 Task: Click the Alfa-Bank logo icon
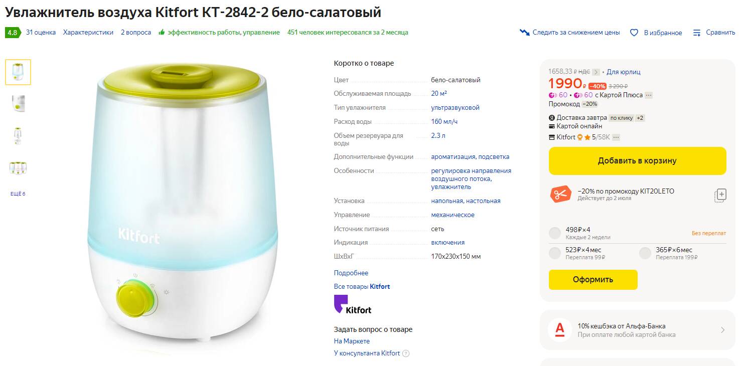coord(560,330)
